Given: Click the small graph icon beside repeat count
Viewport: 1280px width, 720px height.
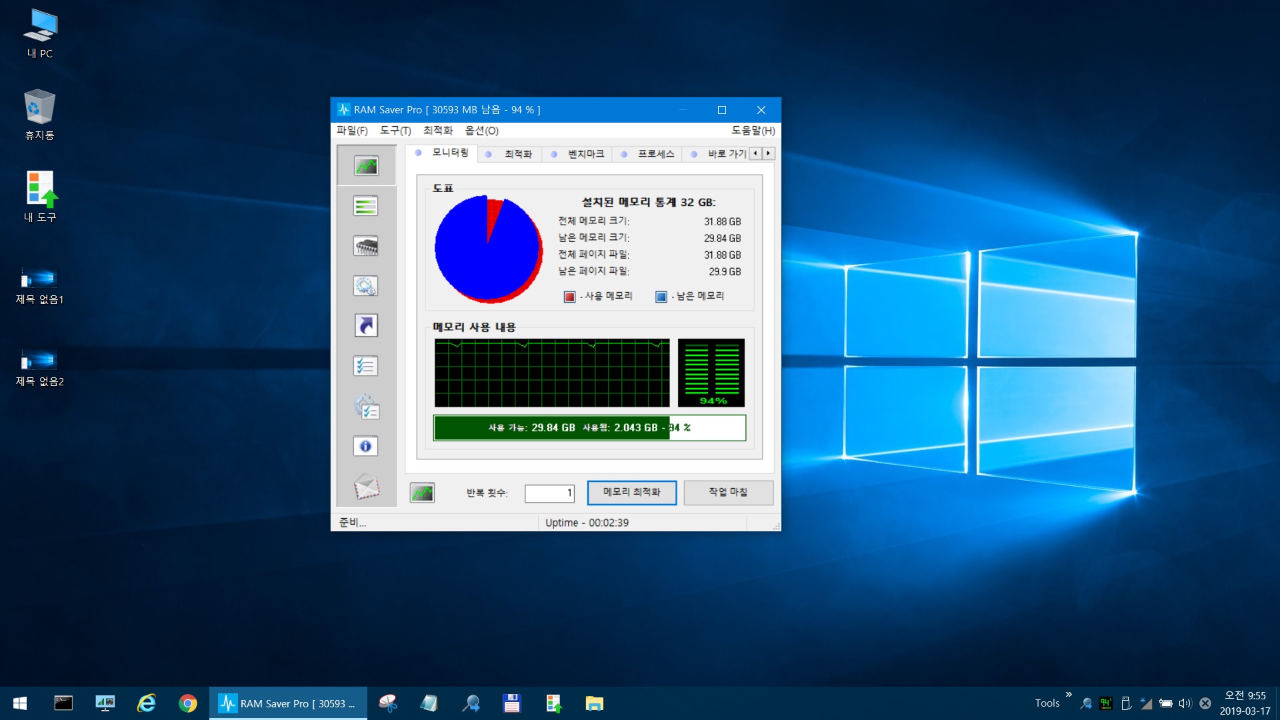Looking at the screenshot, I should pos(422,493).
